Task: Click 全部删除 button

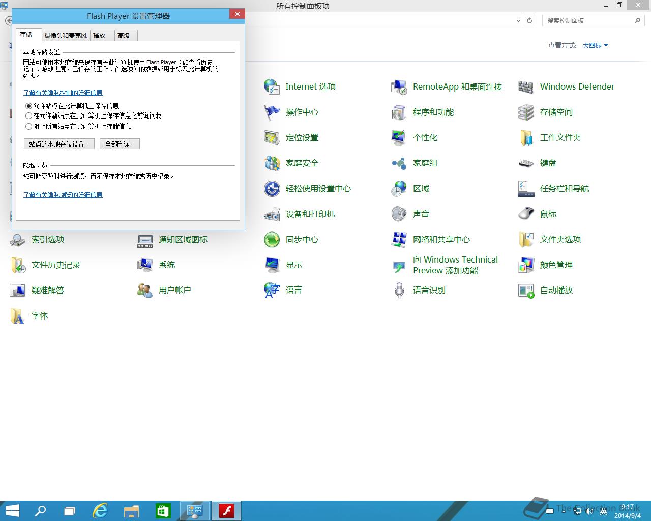Action: click(x=120, y=144)
